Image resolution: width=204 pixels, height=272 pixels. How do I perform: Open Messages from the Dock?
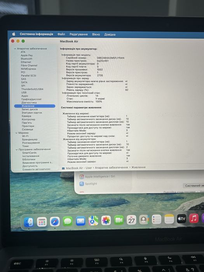68,221
